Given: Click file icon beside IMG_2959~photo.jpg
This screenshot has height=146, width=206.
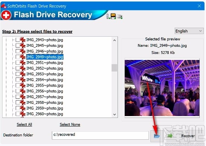Looking at the screenshot, I should [x=23, y=108].
